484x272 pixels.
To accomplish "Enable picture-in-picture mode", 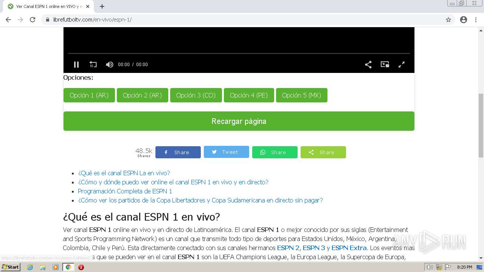I will pos(385,65).
